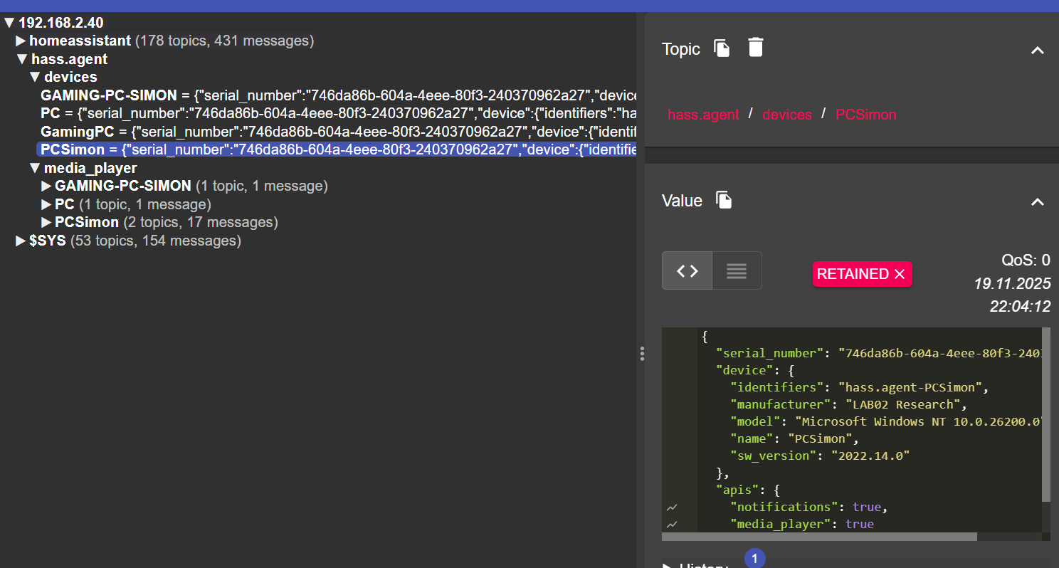This screenshot has width=1059, height=568.
Task: Collapse the devices topic node
Action: pyautogui.click(x=35, y=77)
